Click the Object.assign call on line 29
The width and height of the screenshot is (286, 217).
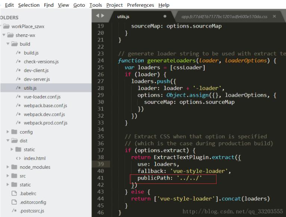187,95
